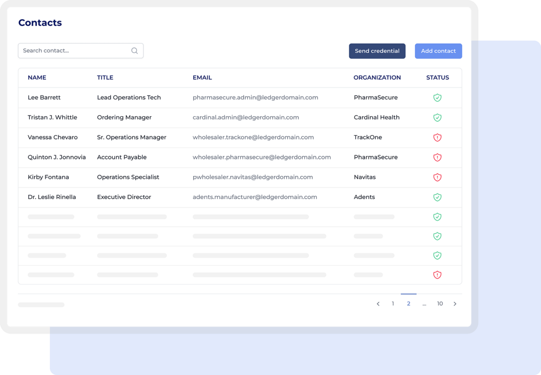Go to the previous page arrow
Viewport: 541px width, 375px height.
pyautogui.click(x=378, y=304)
